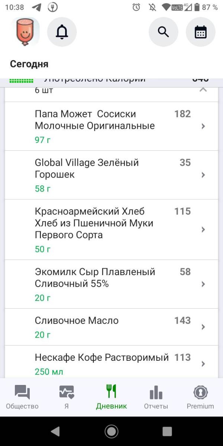Open Отчеты reports chart icon
The height and width of the screenshot is (446, 223).
[x=156, y=392]
